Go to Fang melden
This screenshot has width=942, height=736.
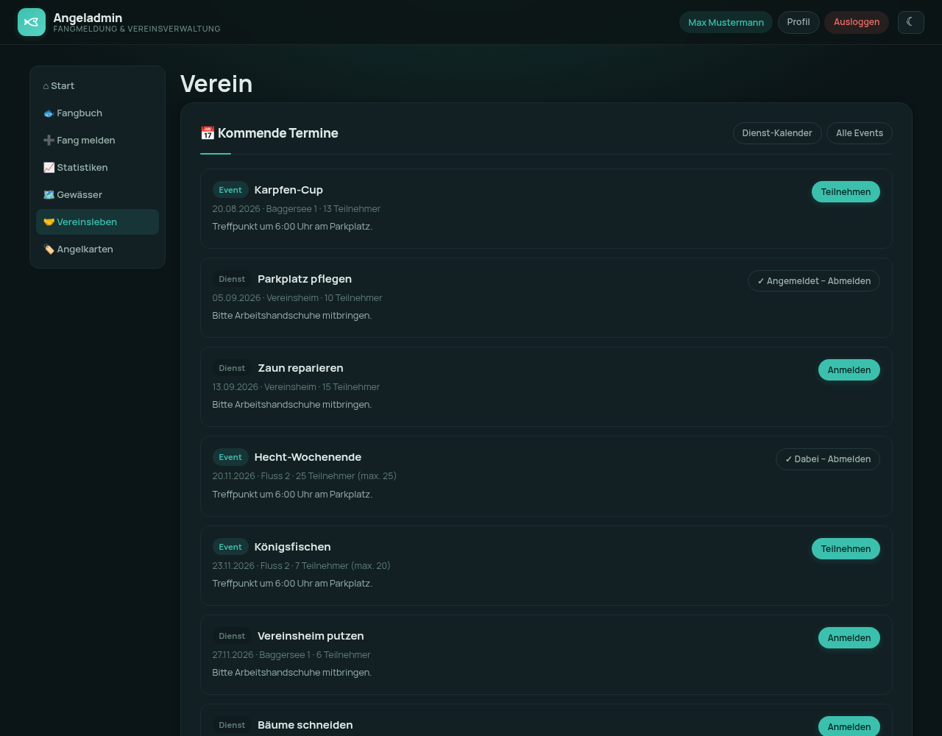(97, 141)
